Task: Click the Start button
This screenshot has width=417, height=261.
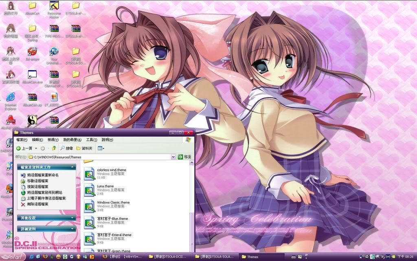Action: (13, 257)
